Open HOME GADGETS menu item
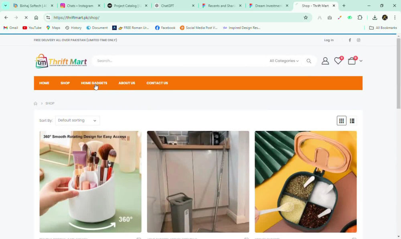The image size is (401, 239). [x=94, y=83]
